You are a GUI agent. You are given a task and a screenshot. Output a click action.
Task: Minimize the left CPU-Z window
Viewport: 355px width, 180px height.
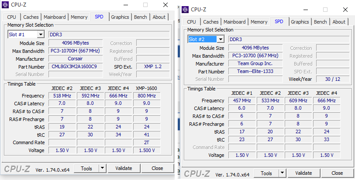point(126,5)
